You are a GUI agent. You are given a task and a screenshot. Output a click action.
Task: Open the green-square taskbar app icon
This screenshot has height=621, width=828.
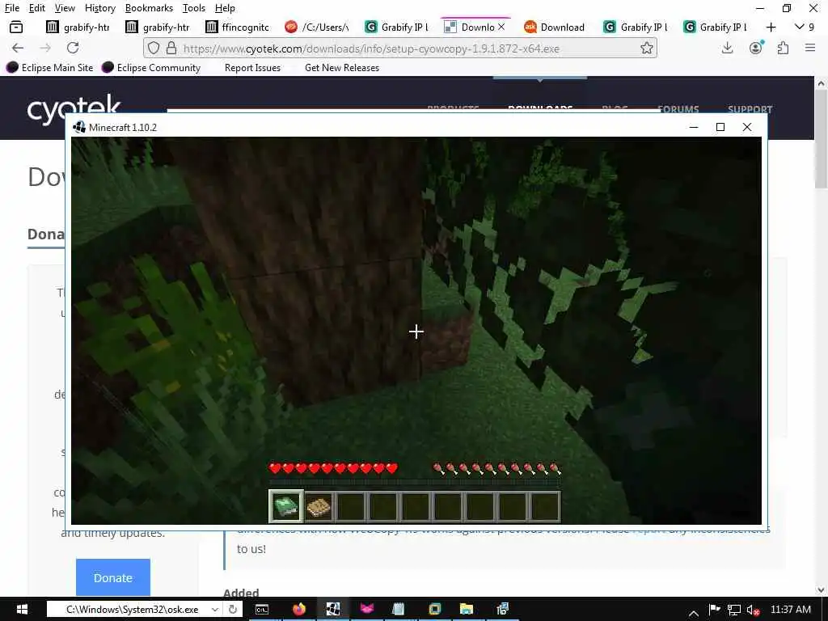pos(434,609)
